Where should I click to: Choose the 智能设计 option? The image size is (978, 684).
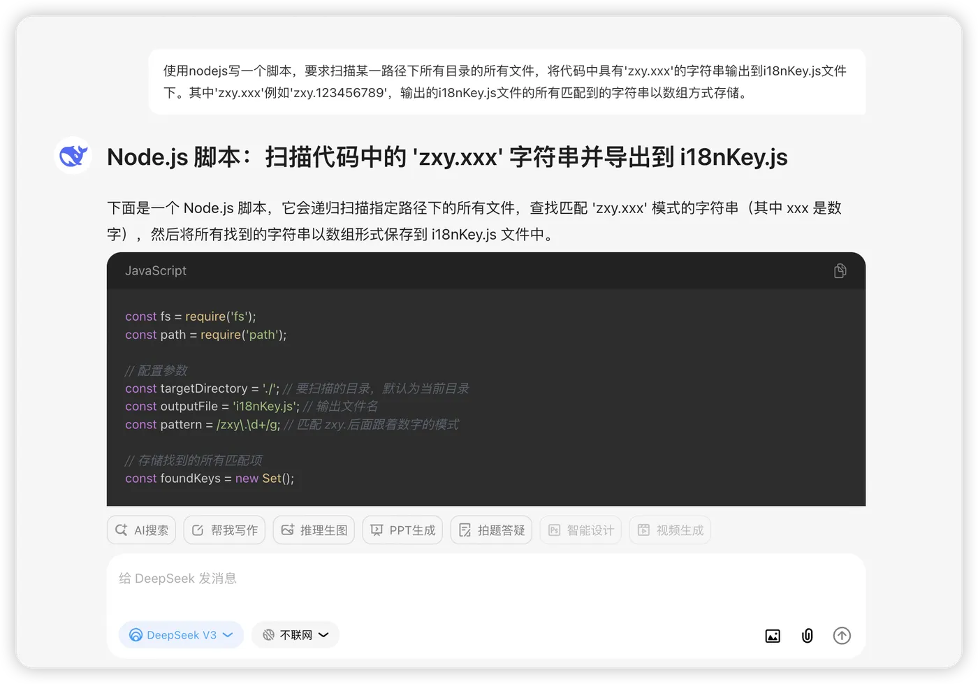581,530
